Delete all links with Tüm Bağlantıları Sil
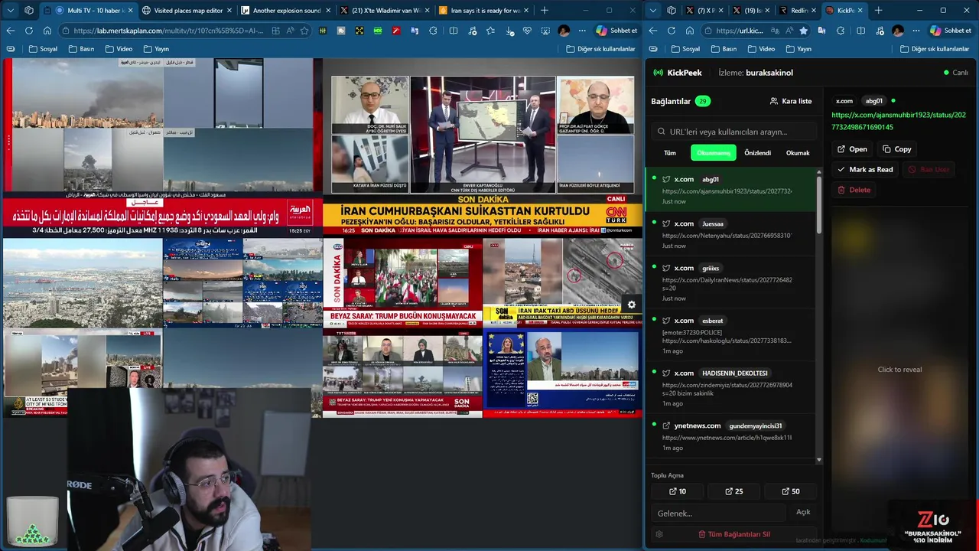This screenshot has width=979, height=551. coord(734,534)
